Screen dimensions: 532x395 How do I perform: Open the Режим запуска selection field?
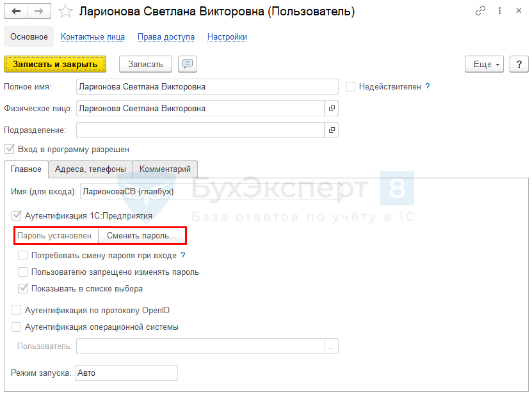(126, 373)
